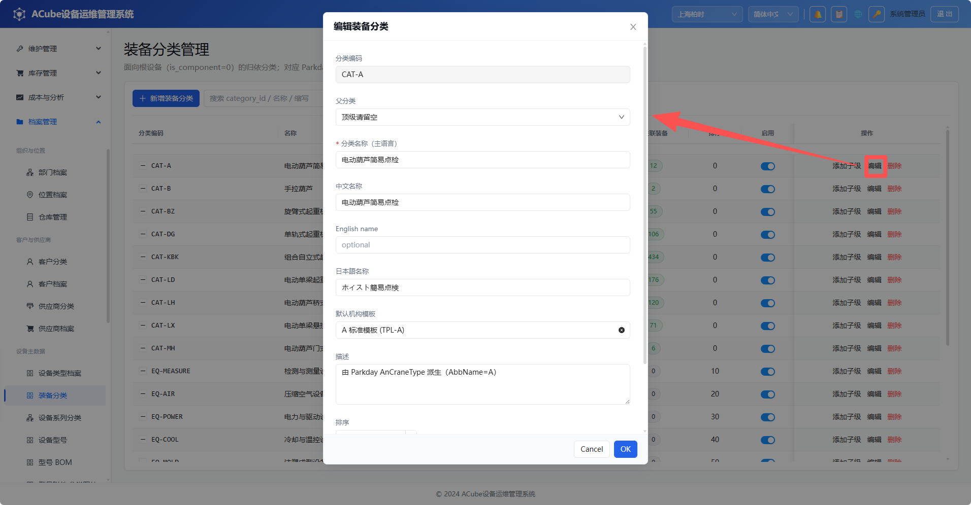Click the 描述 text area
Image resolution: width=971 pixels, height=505 pixels.
[x=483, y=384]
